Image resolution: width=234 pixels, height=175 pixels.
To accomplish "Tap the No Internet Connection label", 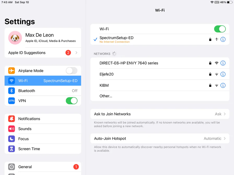I will point(114,42).
